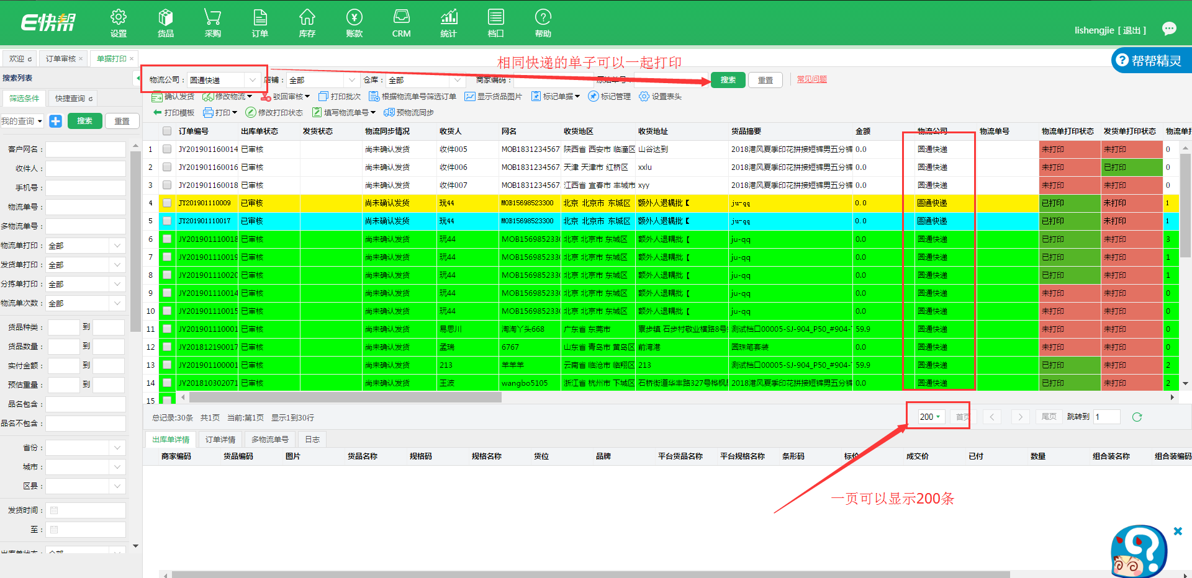This screenshot has height=578, width=1192.
Task: Open the 帮助 help module
Action: 543,24
